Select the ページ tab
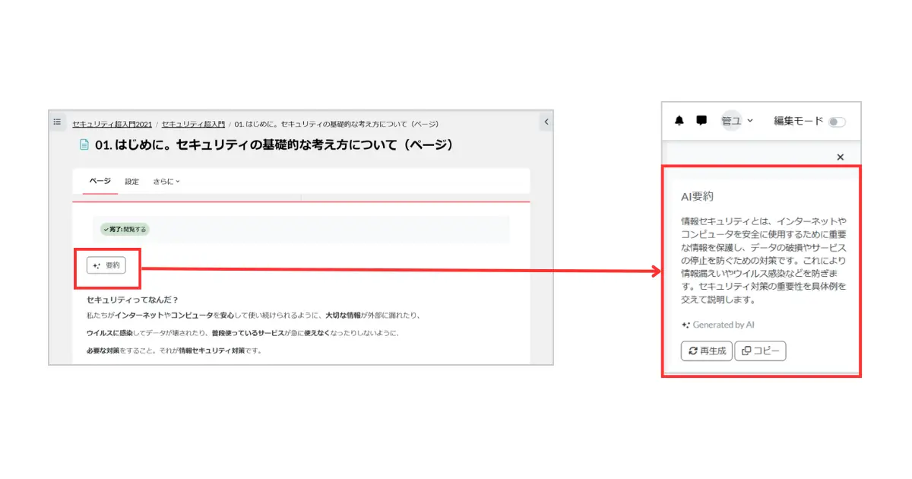The image size is (912, 479). click(x=100, y=181)
